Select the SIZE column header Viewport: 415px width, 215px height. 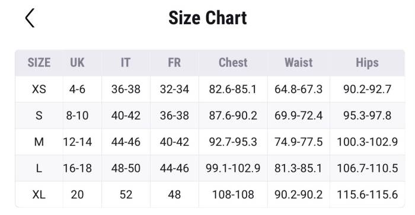(39, 63)
